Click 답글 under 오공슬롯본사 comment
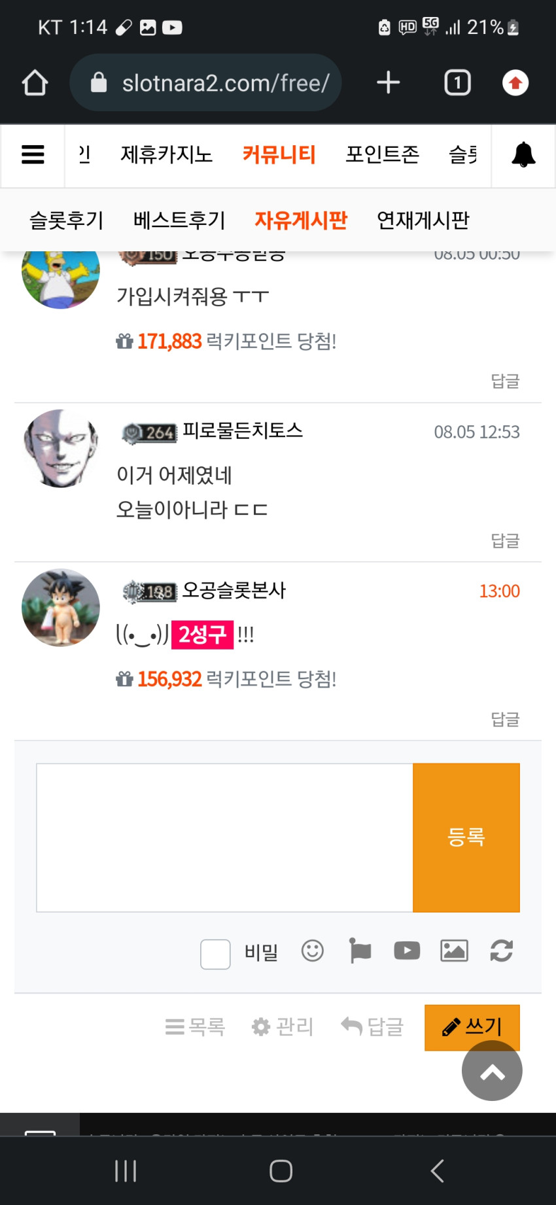Image resolution: width=556 pixels, height=1205 pixels. tap(505, 719)
